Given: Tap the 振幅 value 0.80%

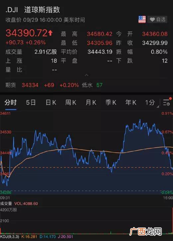Looking at the screenshot, I should (x=159, y=52).
